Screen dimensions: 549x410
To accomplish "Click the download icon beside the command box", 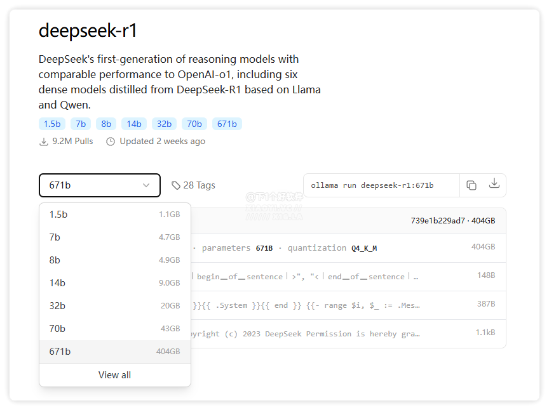I will pyautogui.click(x=494, y=185).
